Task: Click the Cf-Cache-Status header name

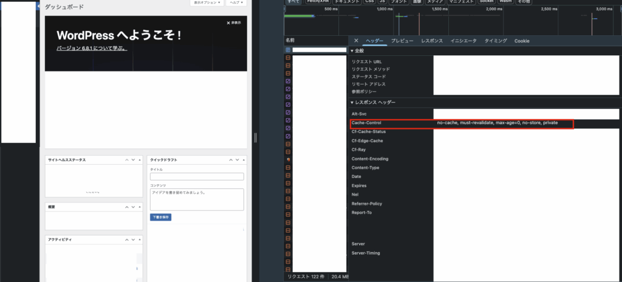Action: click(369, 132)
